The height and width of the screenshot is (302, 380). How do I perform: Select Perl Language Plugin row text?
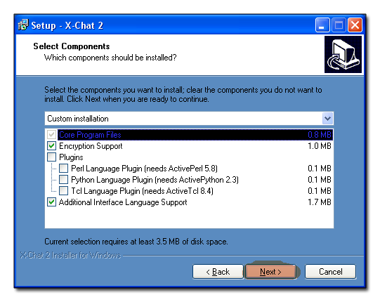[144, 169]
